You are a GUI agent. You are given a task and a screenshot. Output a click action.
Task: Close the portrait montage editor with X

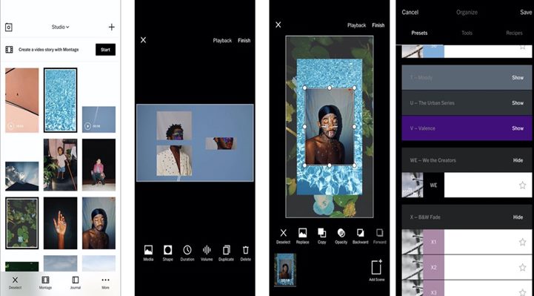click(x=278, y=25)
